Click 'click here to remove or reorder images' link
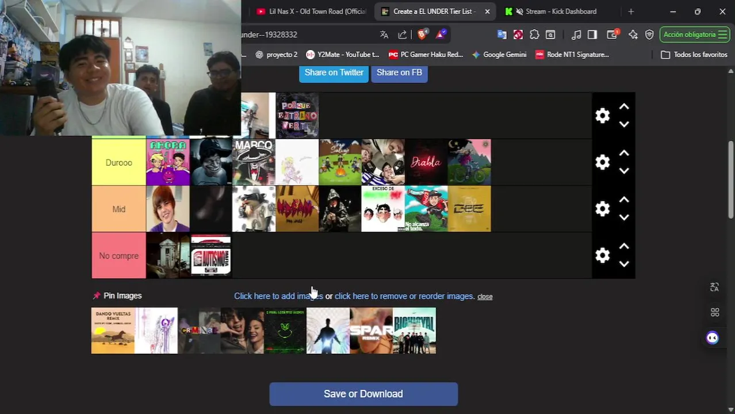Viewport: 735px width, 414px height. tap(405, 296)
